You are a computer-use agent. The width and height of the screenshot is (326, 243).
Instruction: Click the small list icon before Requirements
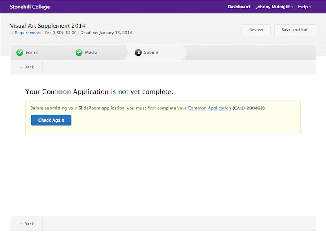tap(12, 33)
